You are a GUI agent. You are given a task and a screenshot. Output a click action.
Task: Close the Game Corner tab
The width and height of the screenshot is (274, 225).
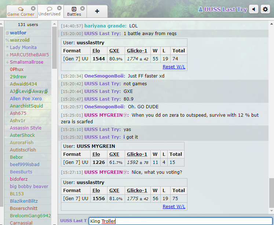pos(33,8)
